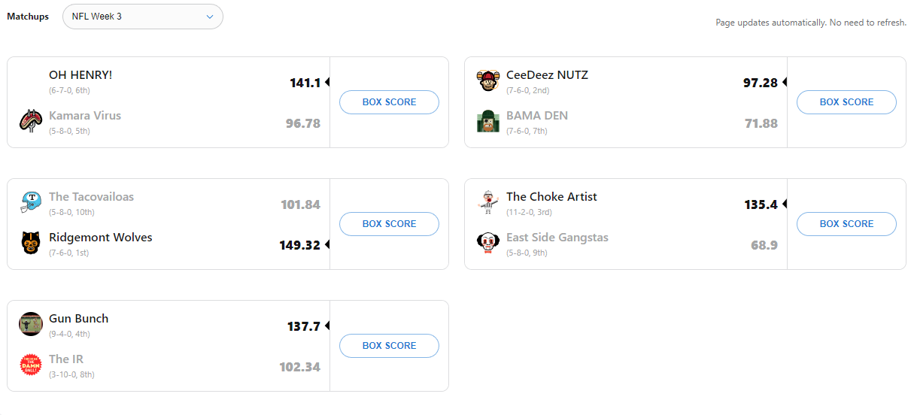
Task: Open the NFL Week 3 matchups dropdown
Action: (x=142, y=17)
